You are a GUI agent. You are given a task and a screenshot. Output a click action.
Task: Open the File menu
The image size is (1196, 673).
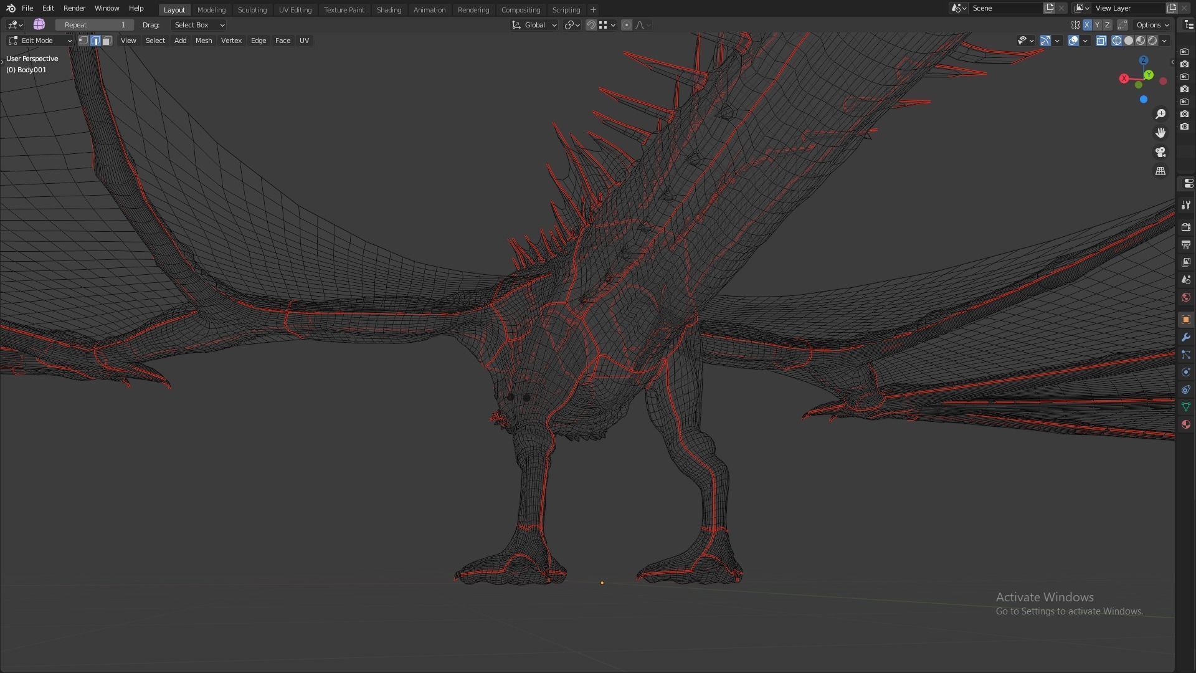(x=27, y=8)
